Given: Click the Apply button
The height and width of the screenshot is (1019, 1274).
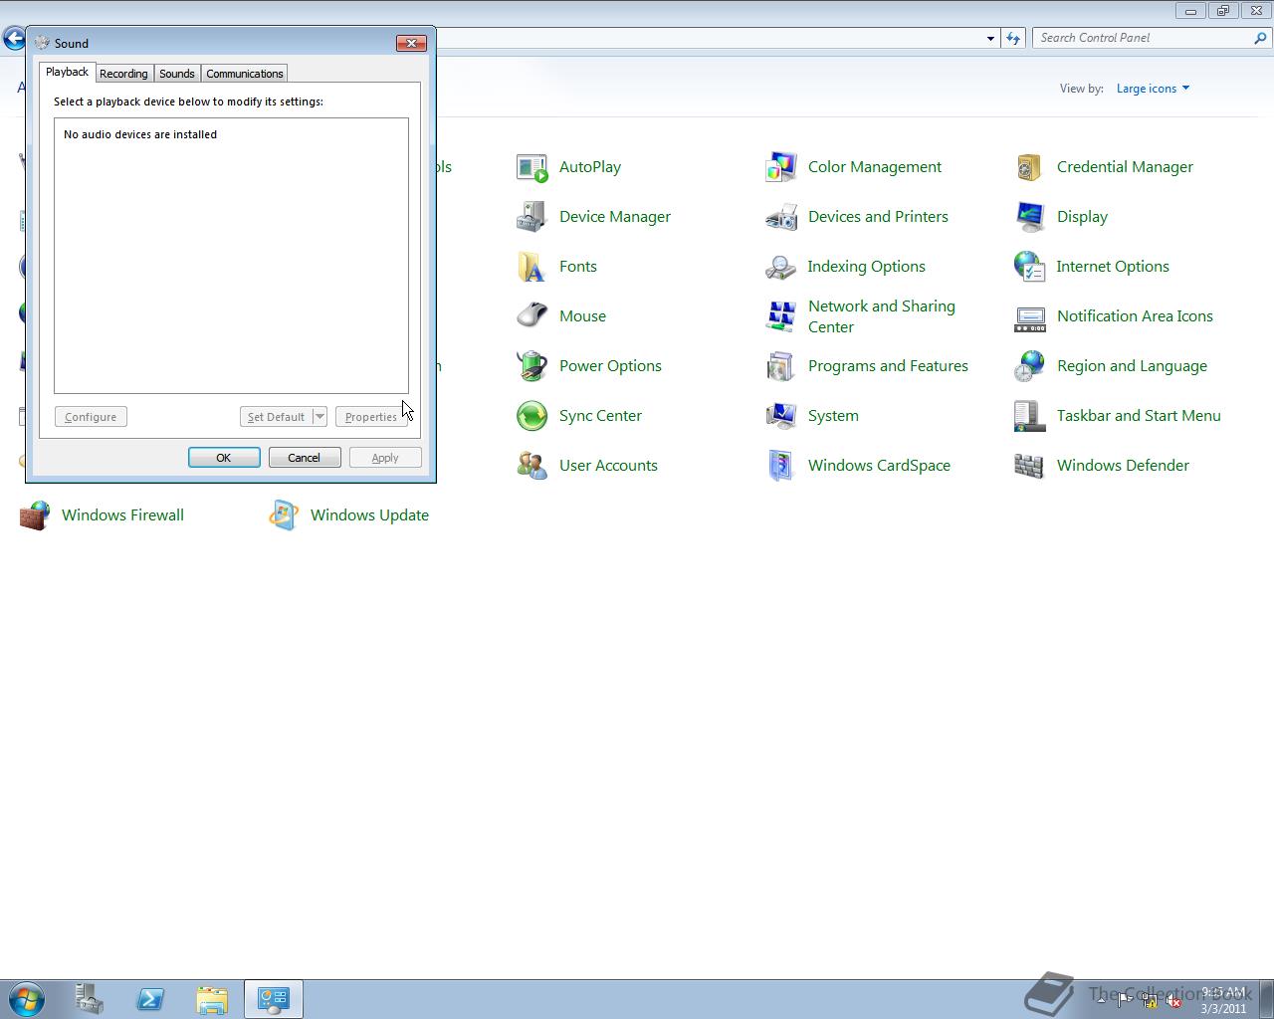Looking at the screenshot, I should 385,458.
